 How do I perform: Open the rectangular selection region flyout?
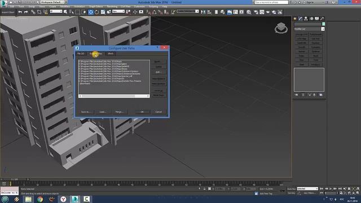tap(78, 12)
